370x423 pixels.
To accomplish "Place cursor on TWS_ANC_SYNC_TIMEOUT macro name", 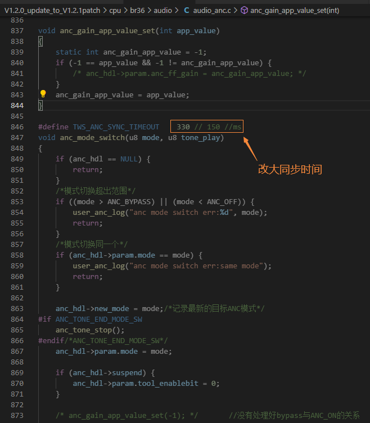I will [116, 127].
